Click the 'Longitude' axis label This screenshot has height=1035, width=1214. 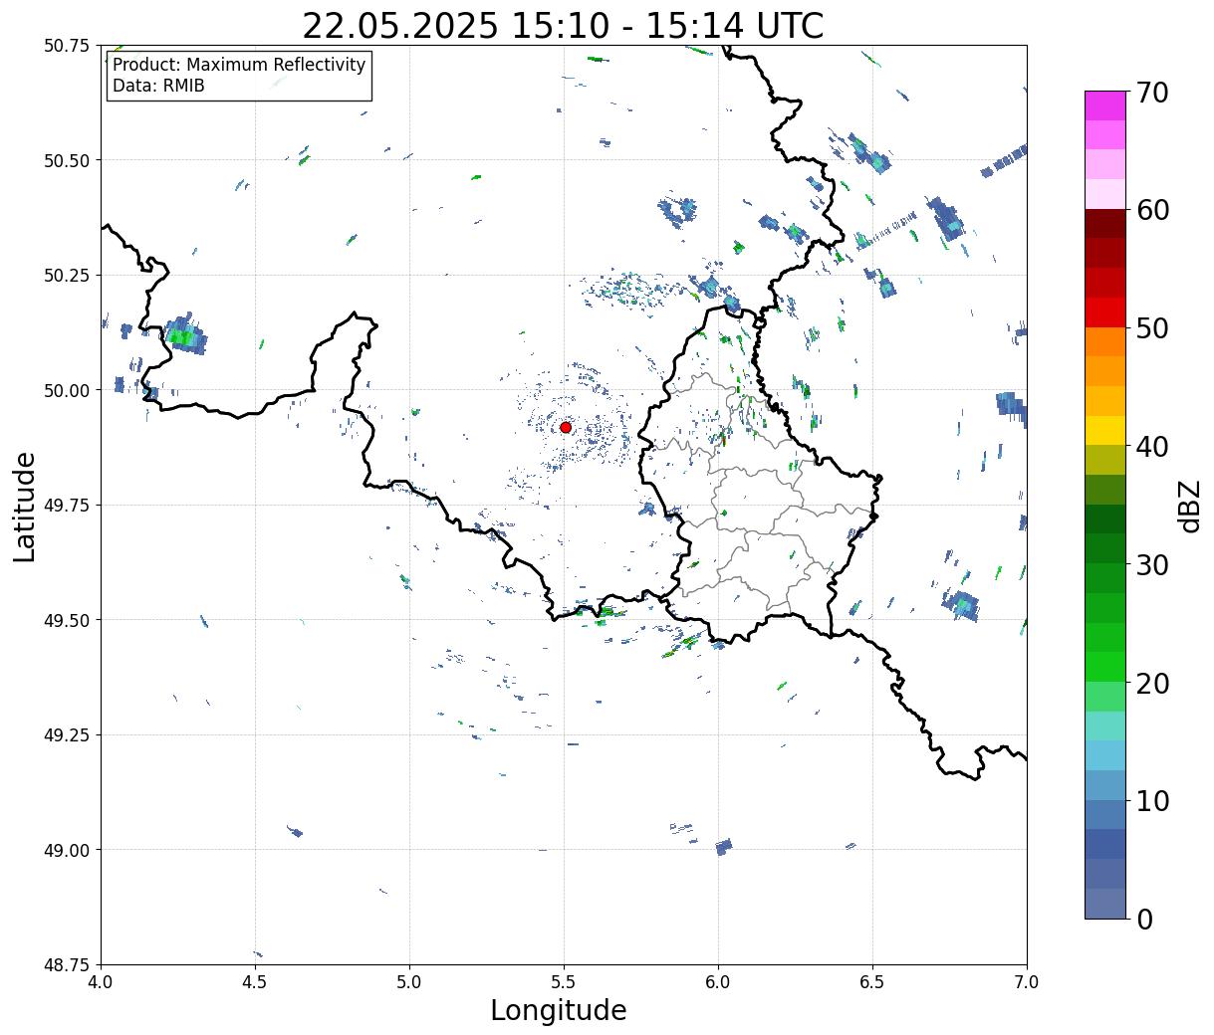[x=559, y=1010]
